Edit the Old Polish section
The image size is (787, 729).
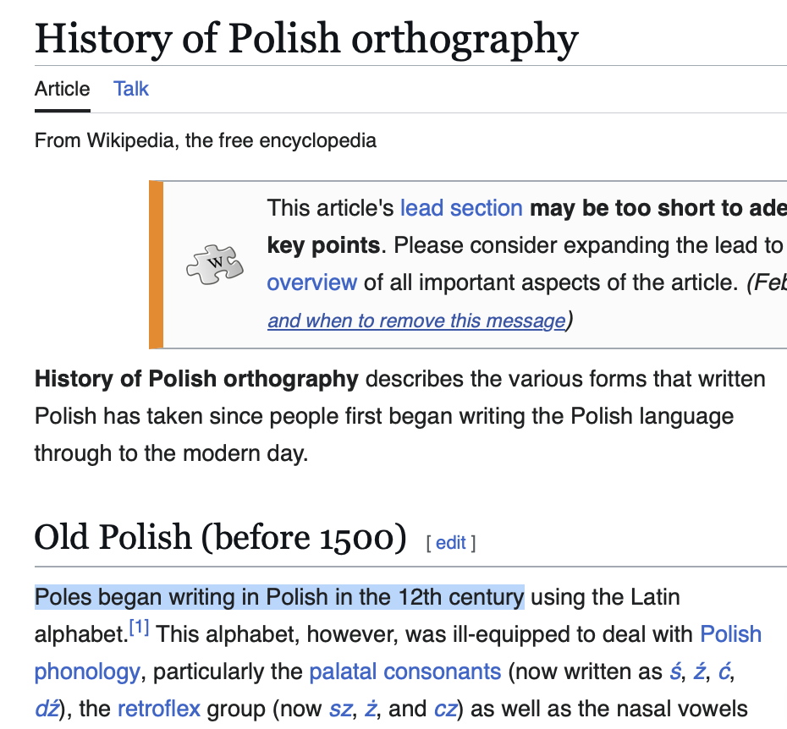(x=451, y=543)
